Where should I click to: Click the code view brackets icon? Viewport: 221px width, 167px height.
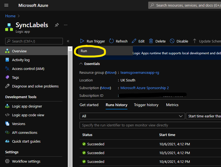click(7, 115)
